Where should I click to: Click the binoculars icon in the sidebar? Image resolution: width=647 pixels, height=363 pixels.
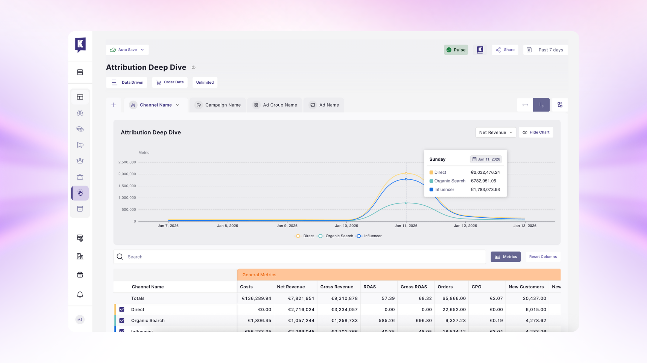point(80,113)
